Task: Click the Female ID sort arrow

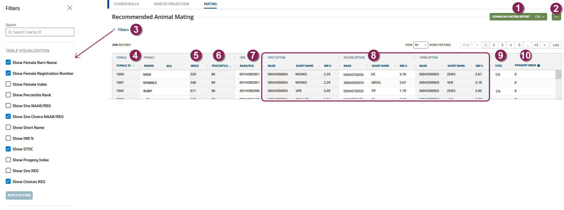Action: click(x=134, y=66)
